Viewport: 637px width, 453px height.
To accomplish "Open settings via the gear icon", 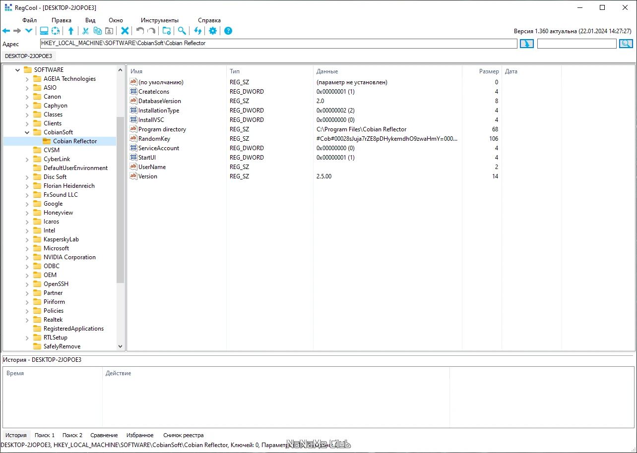I will tap(213, 31).
